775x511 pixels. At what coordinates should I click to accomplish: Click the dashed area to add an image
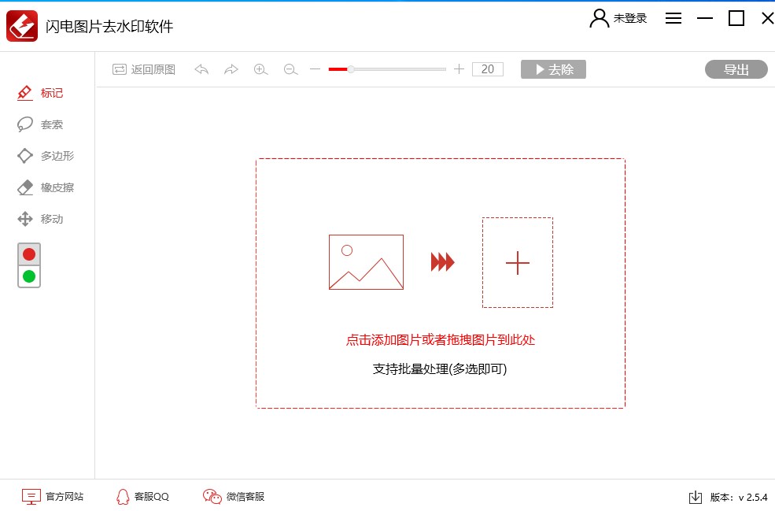441,283
